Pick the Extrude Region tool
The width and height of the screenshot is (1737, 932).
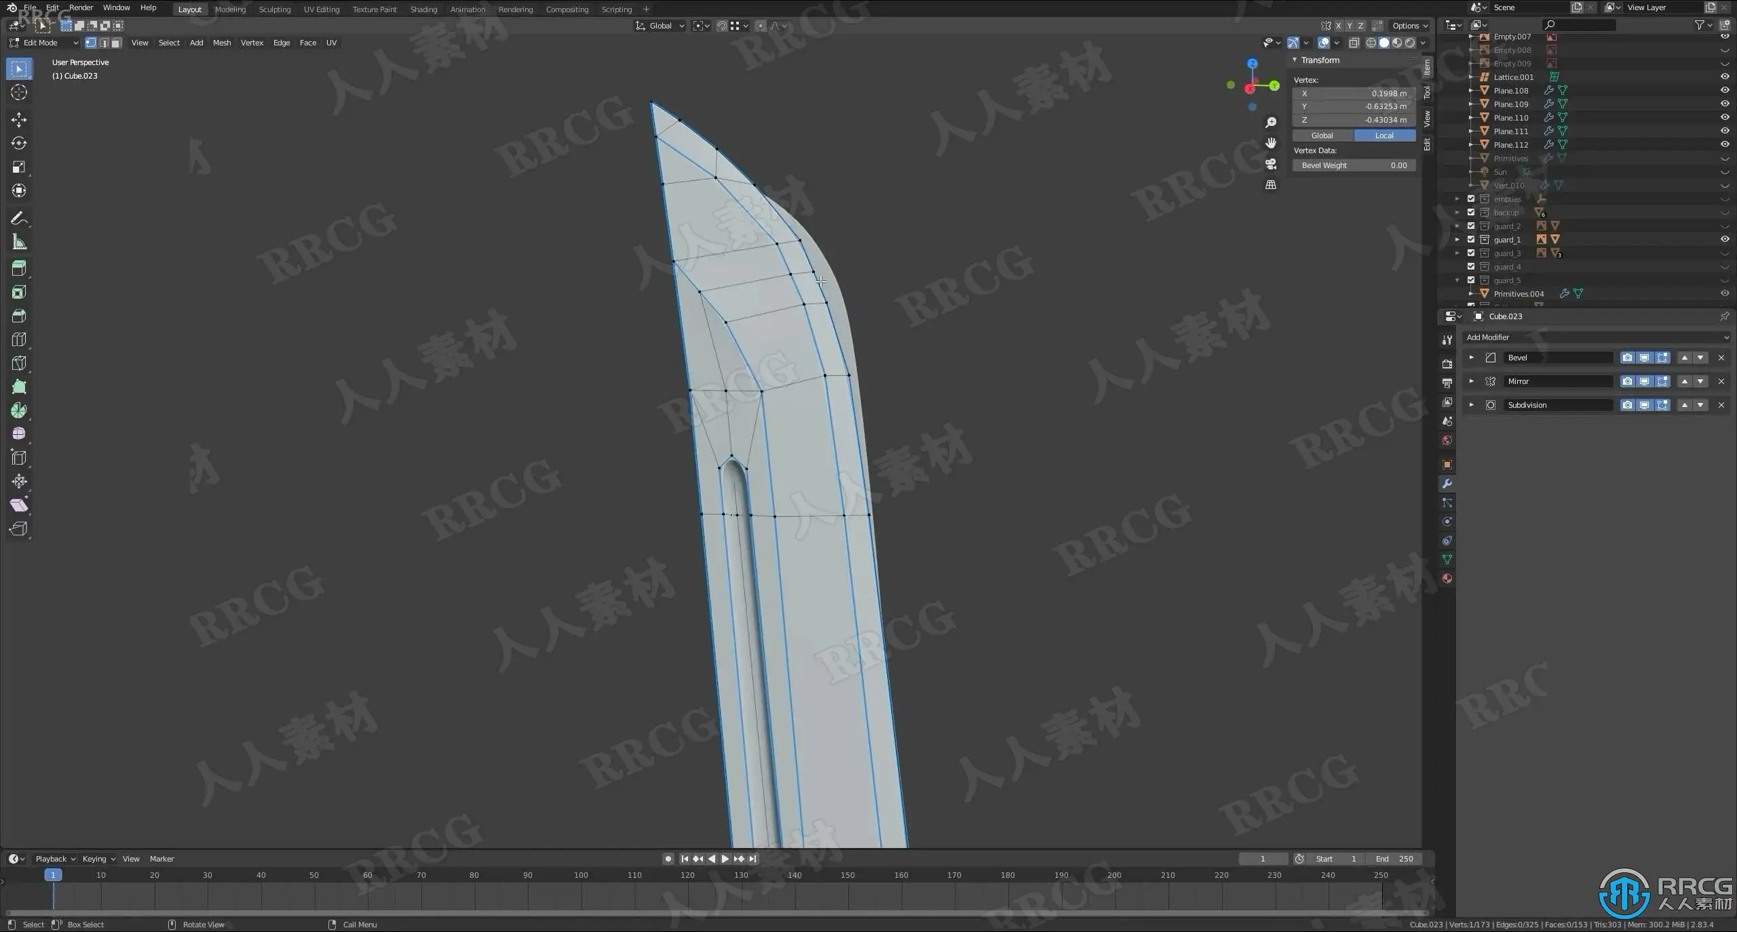19,268
